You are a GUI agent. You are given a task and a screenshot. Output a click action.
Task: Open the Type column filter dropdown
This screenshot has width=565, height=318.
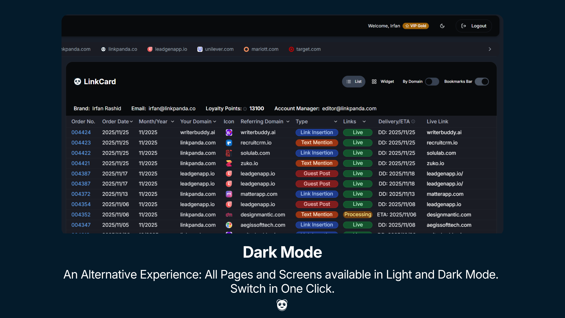pyautogui.click(x=335, y=121)
